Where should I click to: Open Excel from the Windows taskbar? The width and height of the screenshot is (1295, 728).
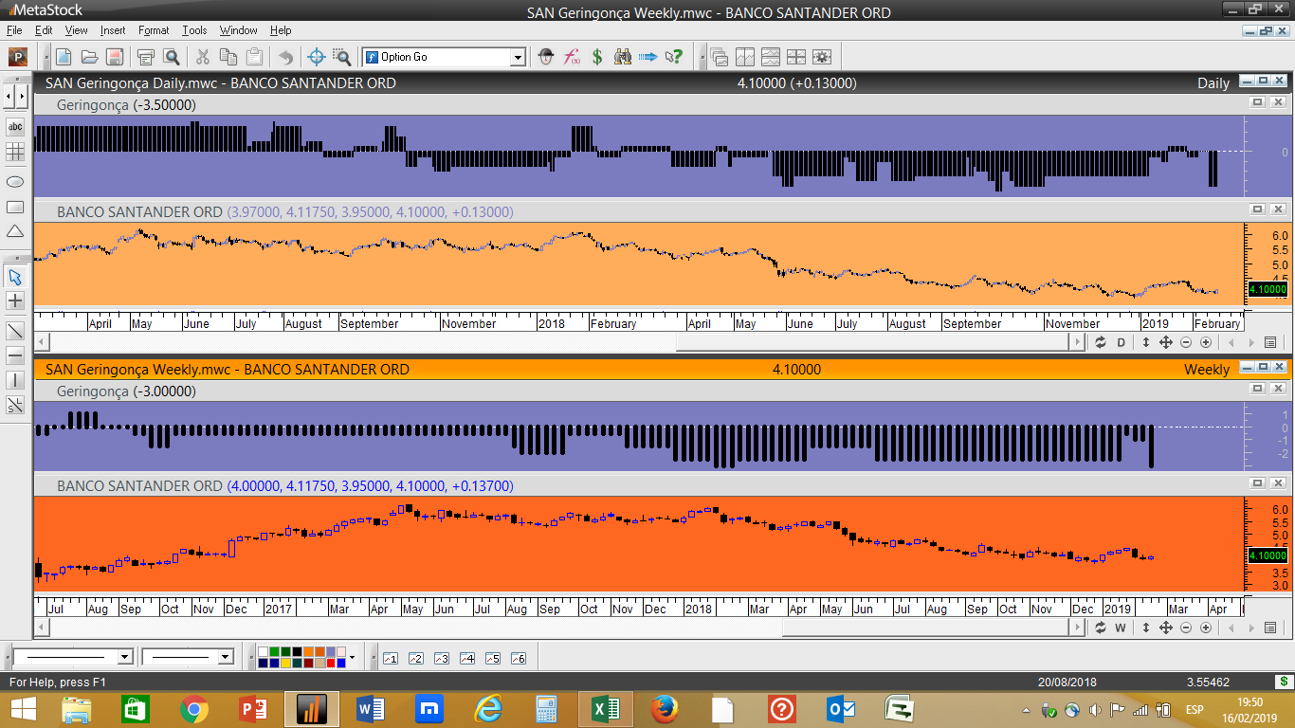pyautogui.click(x=604, y=708)
